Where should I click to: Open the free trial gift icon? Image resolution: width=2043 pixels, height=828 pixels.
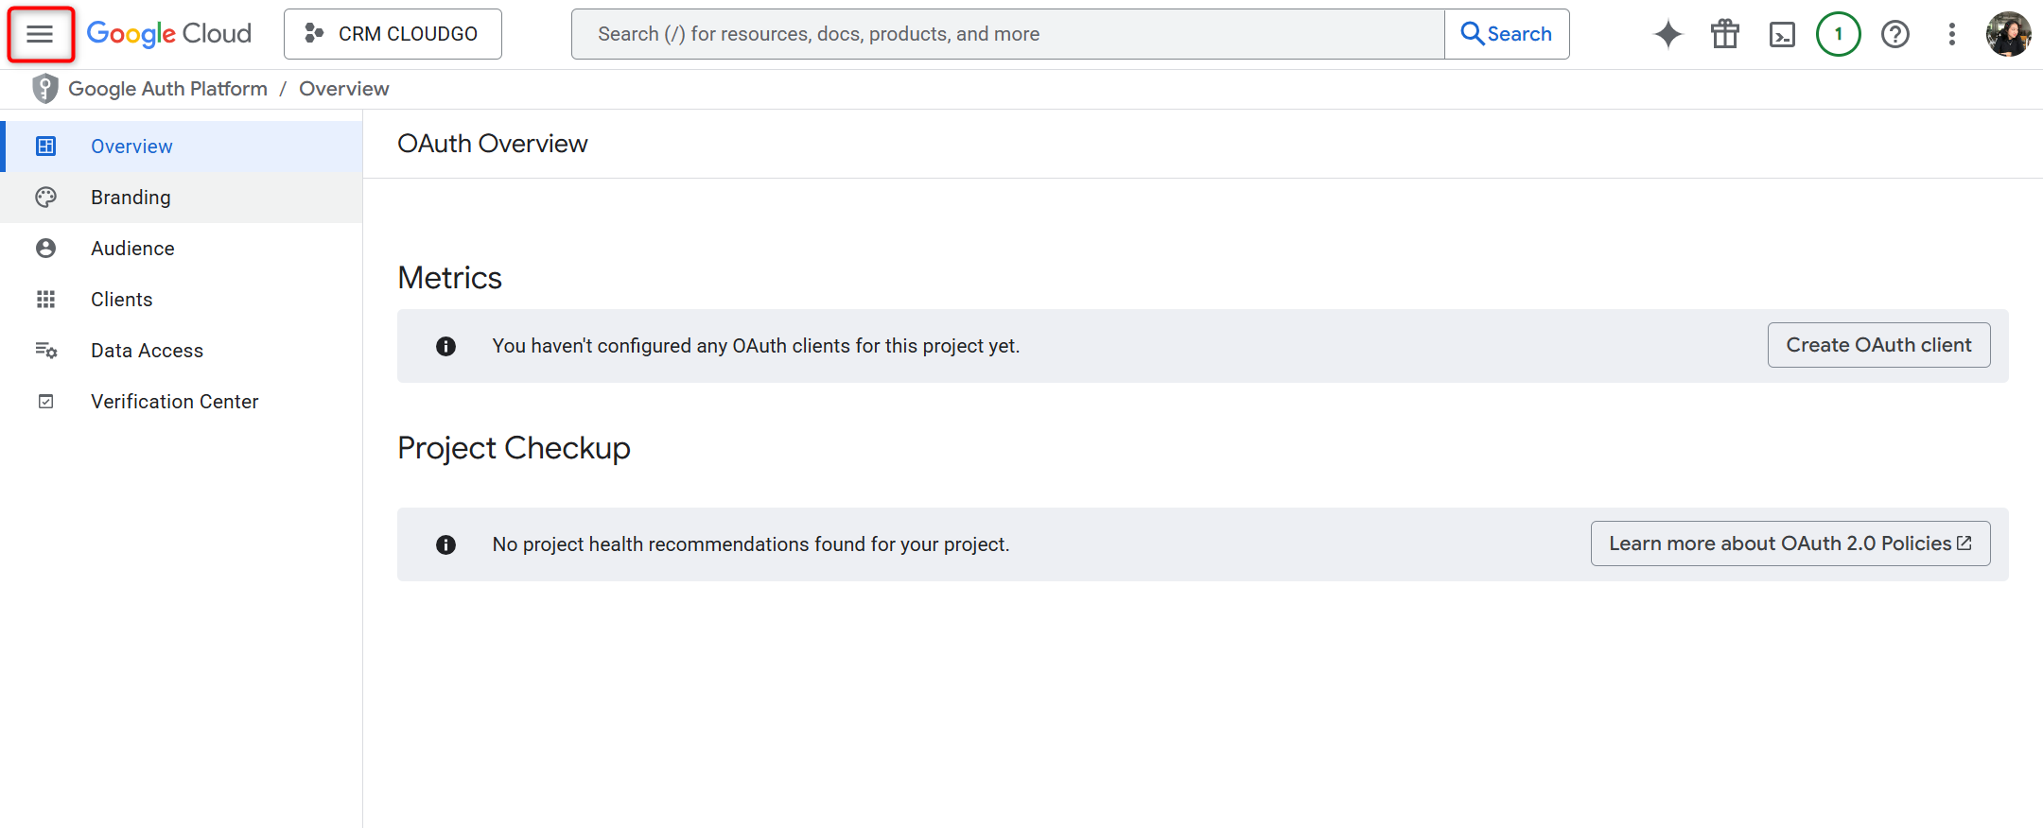point(1724,35)
